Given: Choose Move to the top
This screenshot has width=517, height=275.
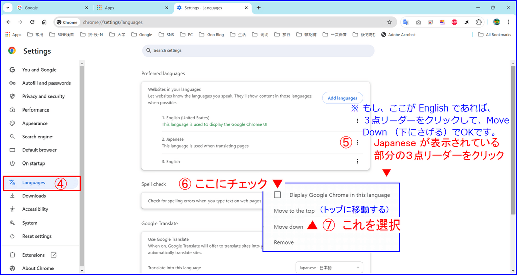Looking at the screenshot, I should pyautogui.click(x=294, y=211).
